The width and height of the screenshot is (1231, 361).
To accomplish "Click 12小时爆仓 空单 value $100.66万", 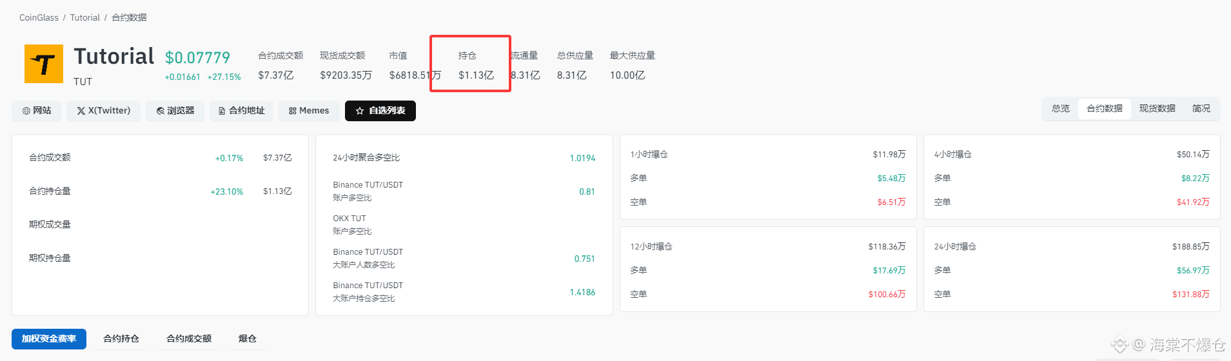I will (887, 294).
